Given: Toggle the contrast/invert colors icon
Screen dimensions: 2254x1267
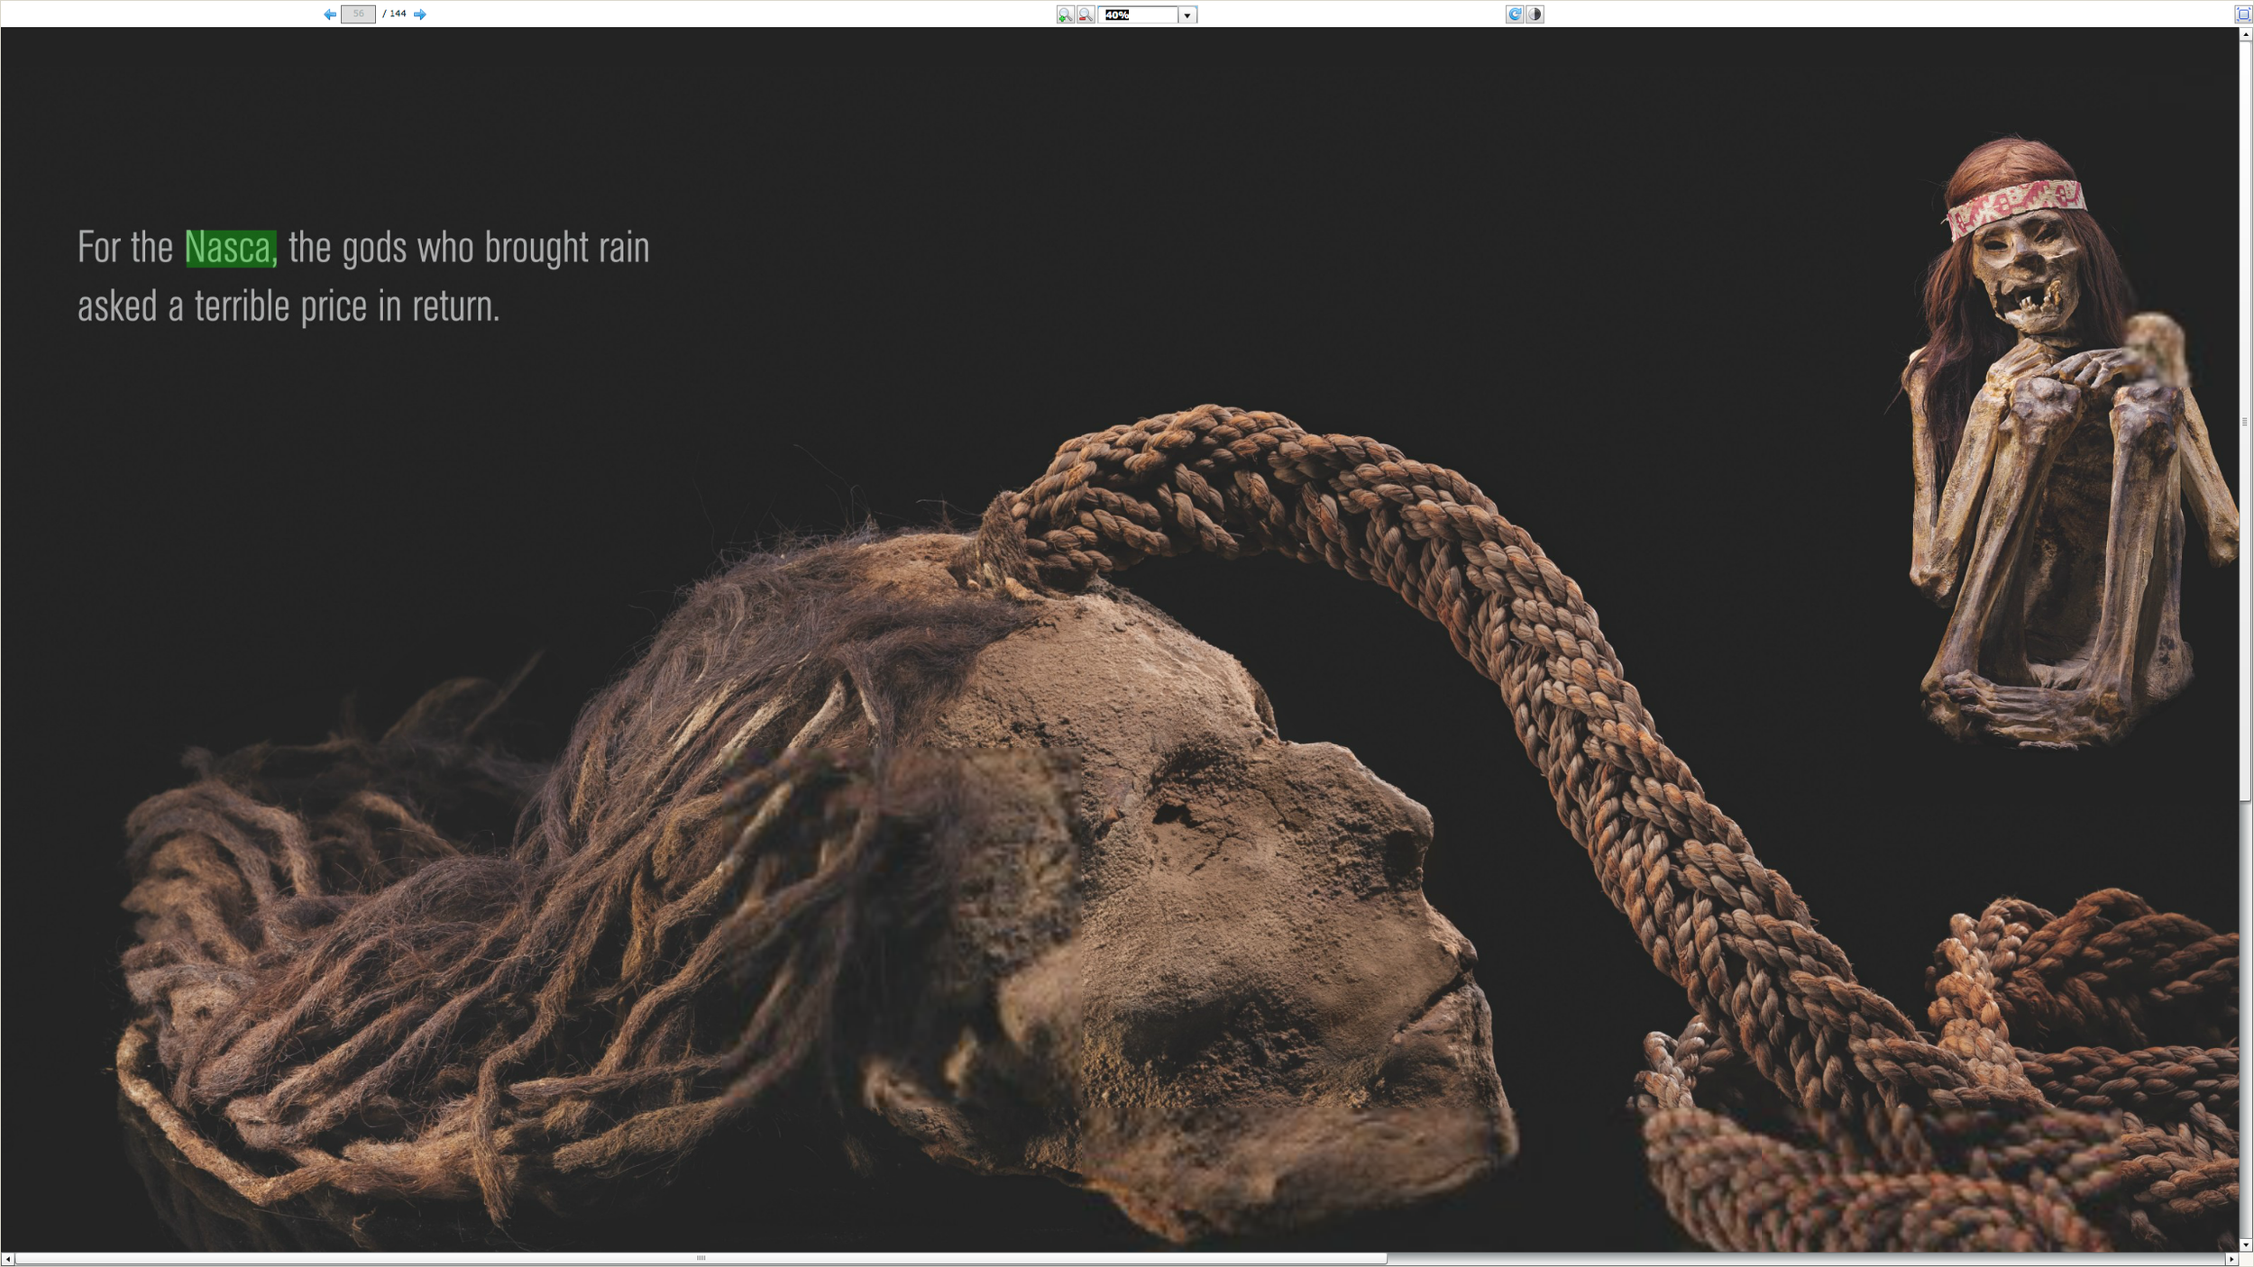Looking at the screenshot, I should pyautogui.click(x=1535, y=14).
